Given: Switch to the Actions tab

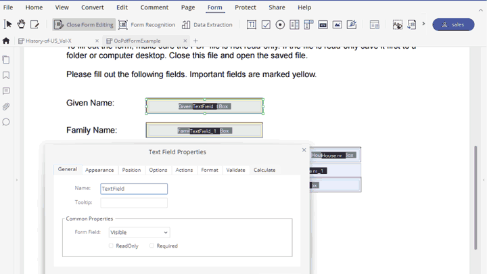Looking at the screenshot, I should (x=184, y=170).
